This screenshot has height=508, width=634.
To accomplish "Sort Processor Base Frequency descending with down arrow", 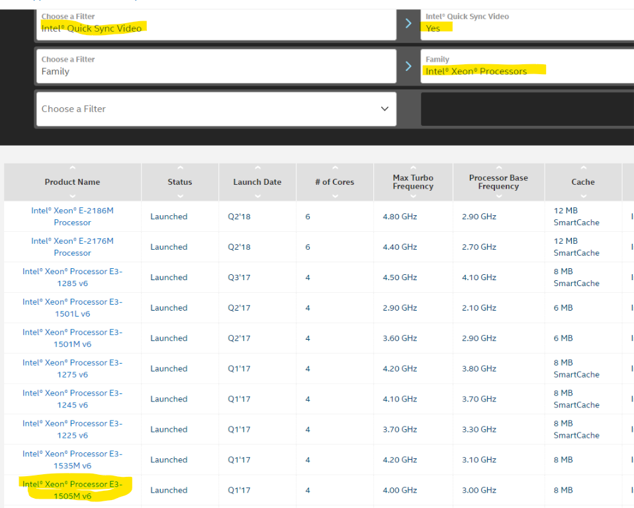I will (498, 196).
